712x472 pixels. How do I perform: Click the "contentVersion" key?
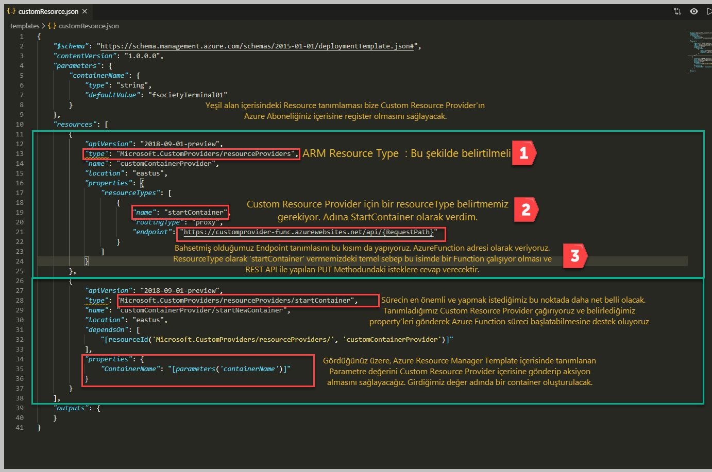coord(85,56)
